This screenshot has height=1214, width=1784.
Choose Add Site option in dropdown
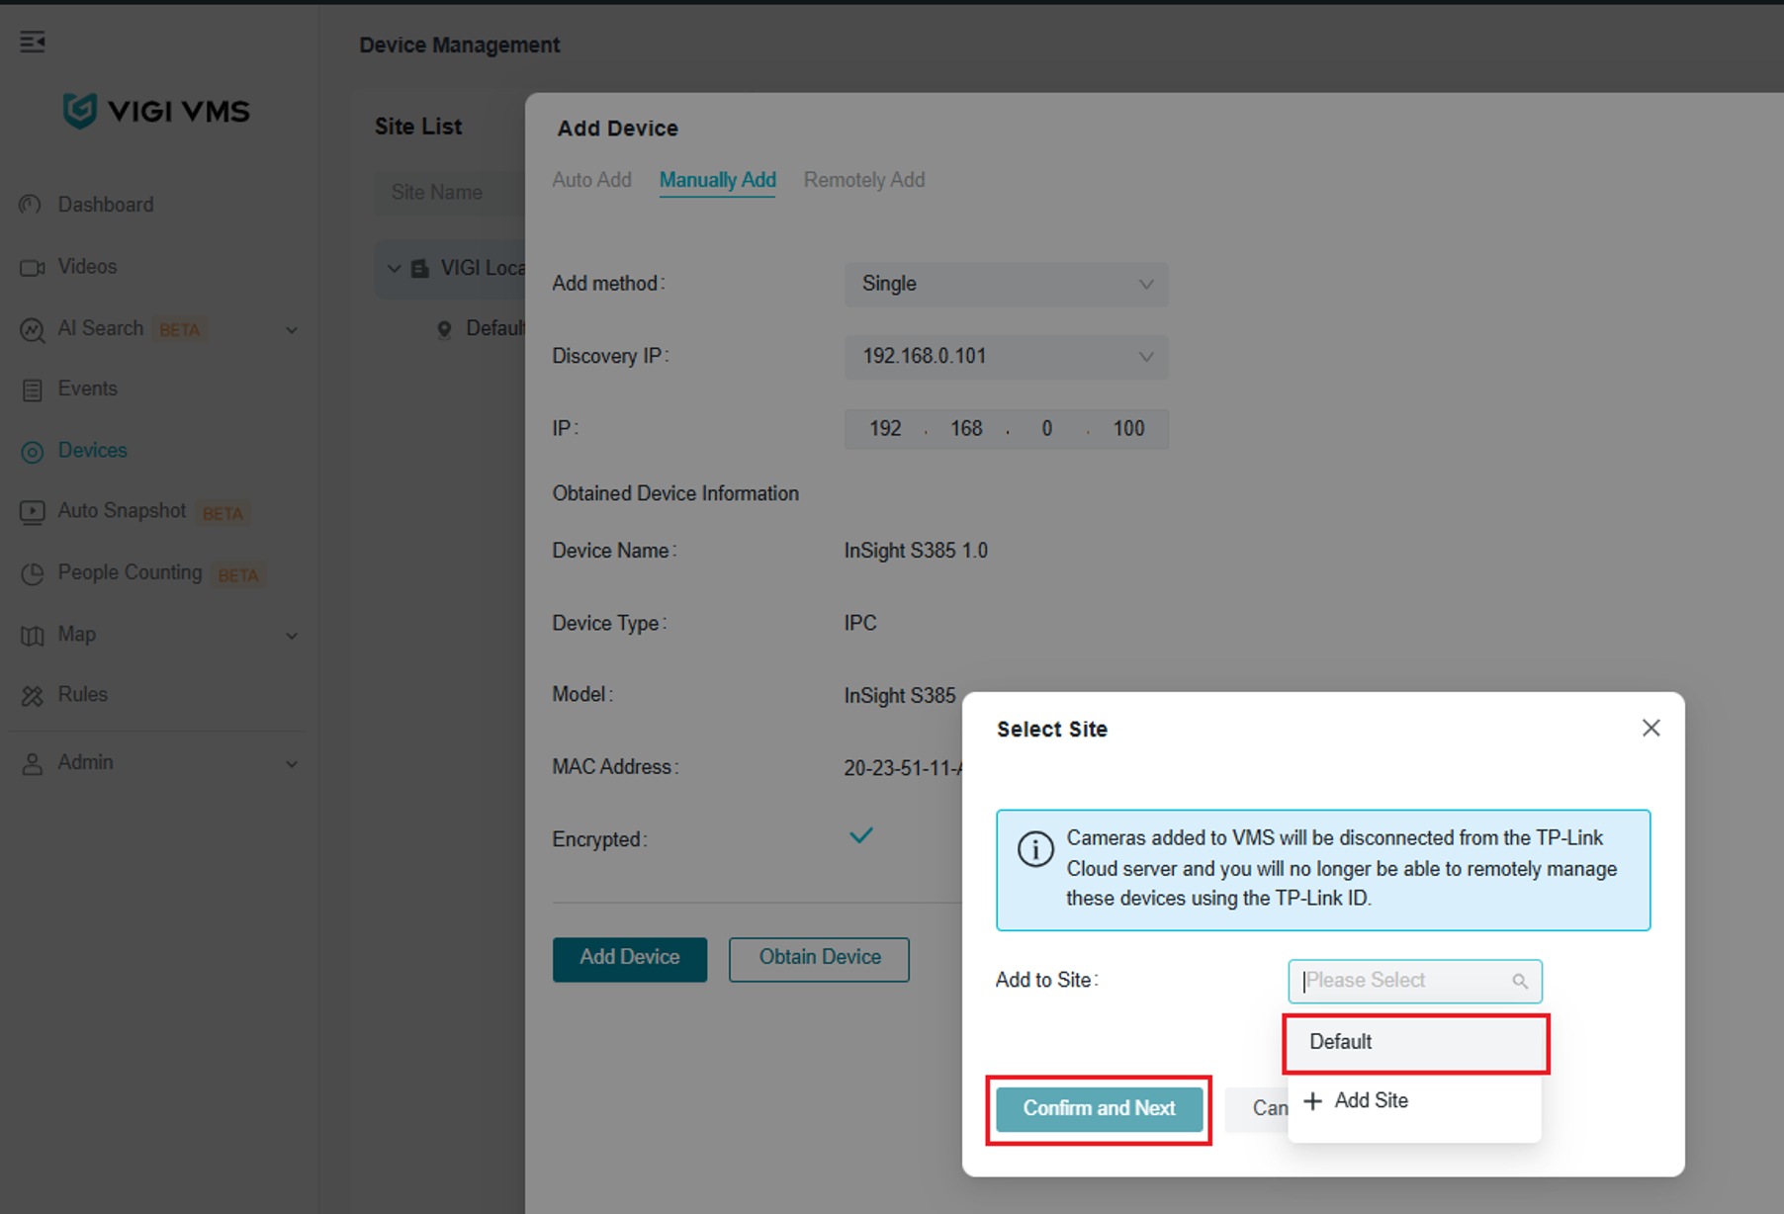tap(1414, 1100)
